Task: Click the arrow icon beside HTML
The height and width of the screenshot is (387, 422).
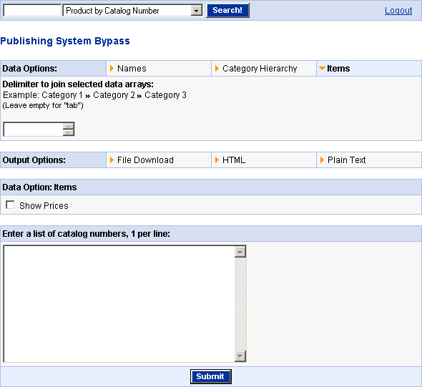Action: point(217,160)
